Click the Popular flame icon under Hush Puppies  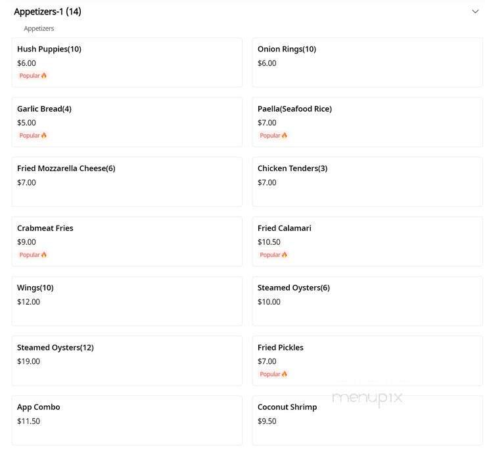coord(44,76)
